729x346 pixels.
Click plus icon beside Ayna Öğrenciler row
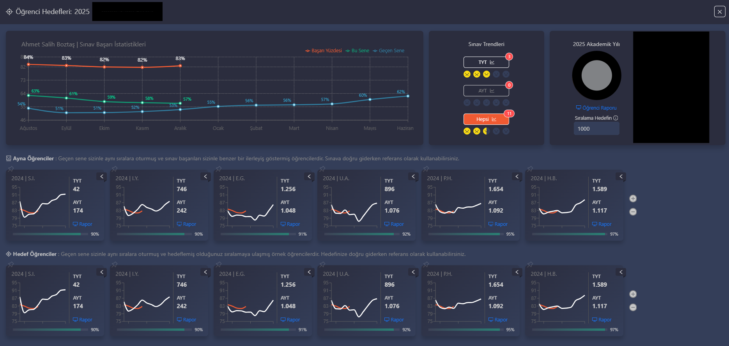tap(633, 199)
